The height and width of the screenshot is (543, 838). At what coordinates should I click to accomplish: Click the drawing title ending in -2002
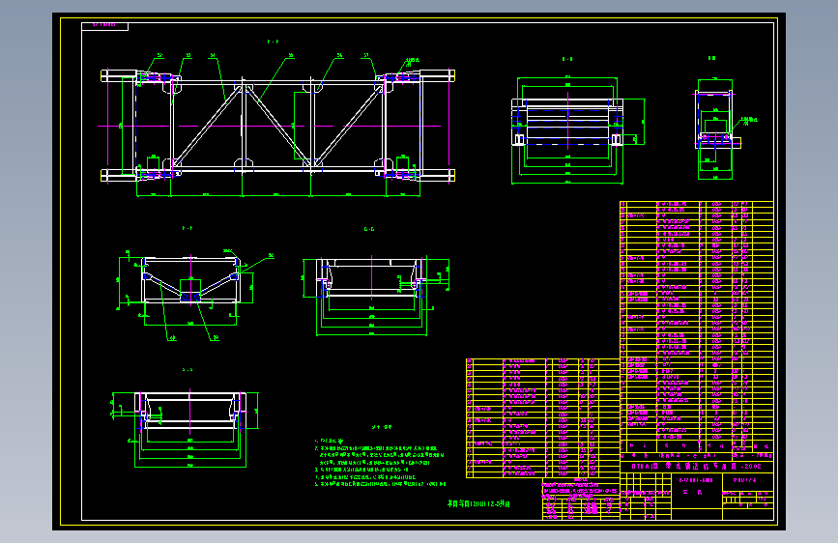point(696,466)
